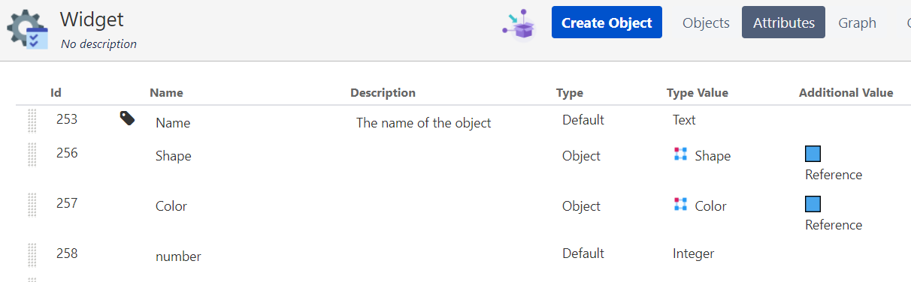Click the 'No description' text
This screenshot has width=911, height=282.
point(98,43)
